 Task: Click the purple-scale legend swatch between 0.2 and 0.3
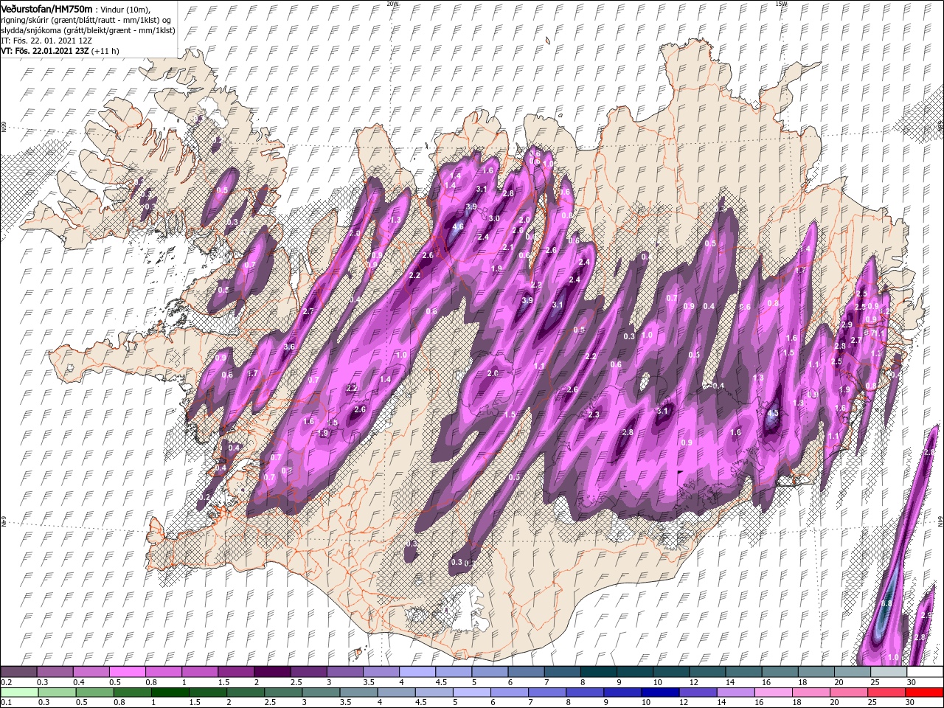tap(18, 672)
